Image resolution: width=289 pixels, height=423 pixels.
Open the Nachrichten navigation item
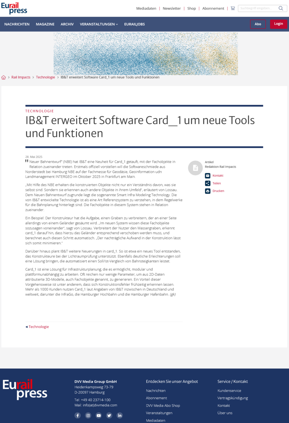pos(17,24)
